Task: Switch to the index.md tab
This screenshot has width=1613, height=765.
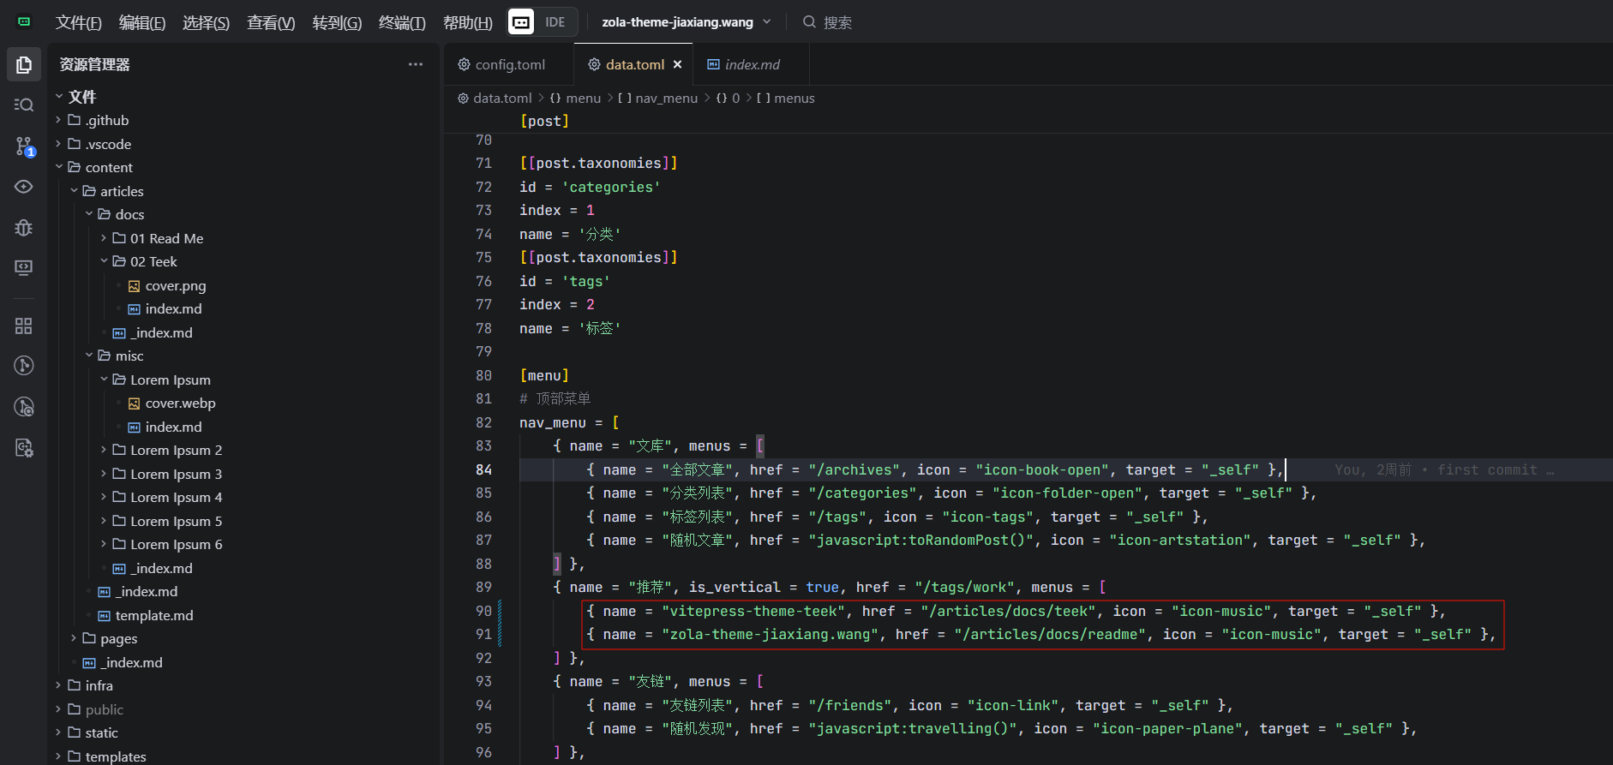Action: [x=753, y=64]
